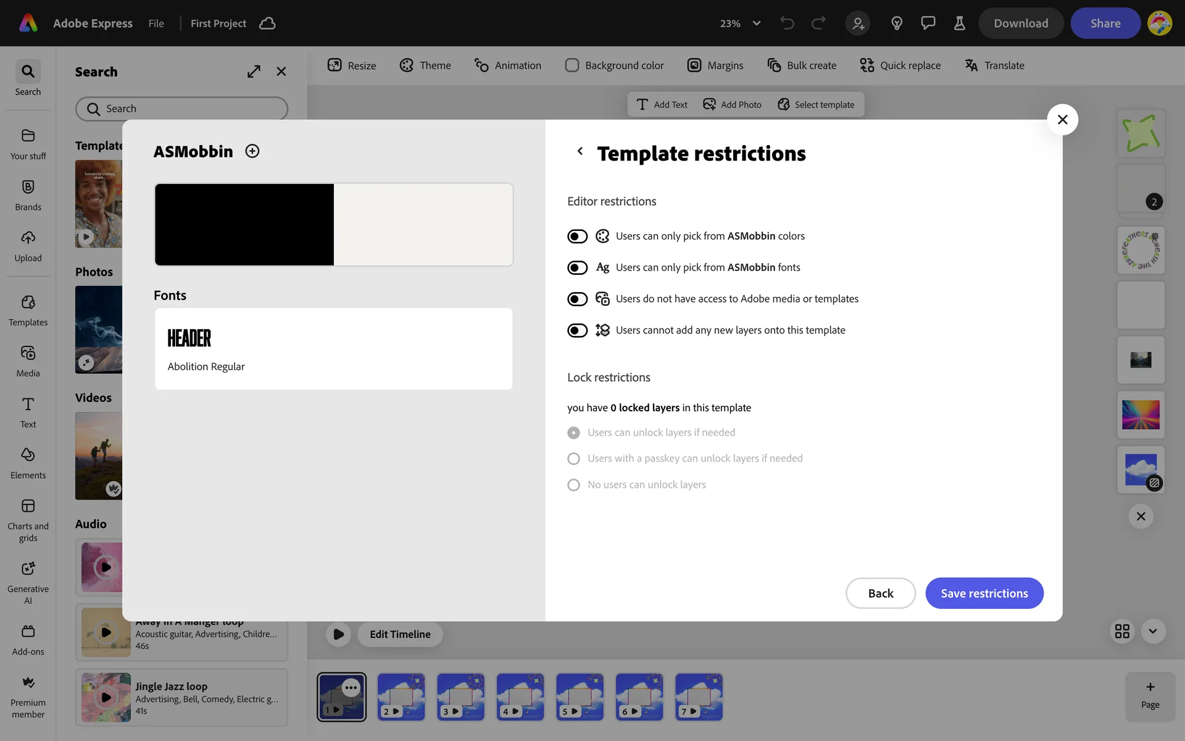Go back using Template restrictions chevron
The height and width of the screenshot is (741, 1185).
point(580,151)
